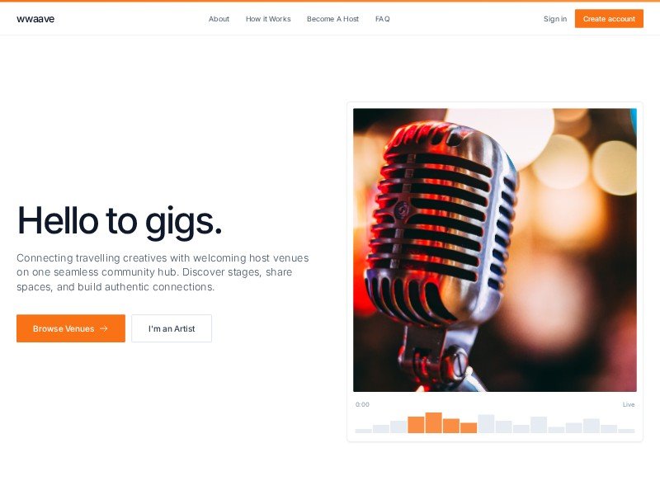Click the tallest orange waveform bar
This screenshot has height=495, width=660.
click(x=434, y=422)
